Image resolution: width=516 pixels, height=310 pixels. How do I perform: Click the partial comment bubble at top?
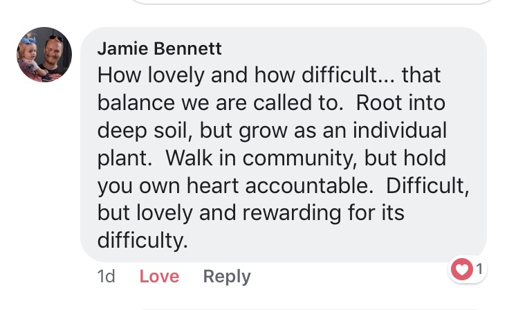311,2
